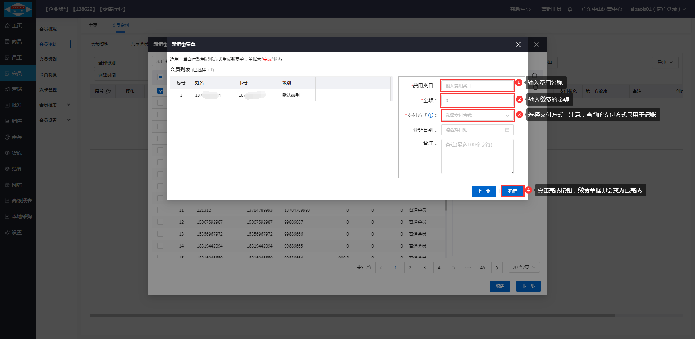Image resolution: width=695 pixels, height=339 pixels.
Task: Open the 选择支付方式 dropdown
Action: 477,116
